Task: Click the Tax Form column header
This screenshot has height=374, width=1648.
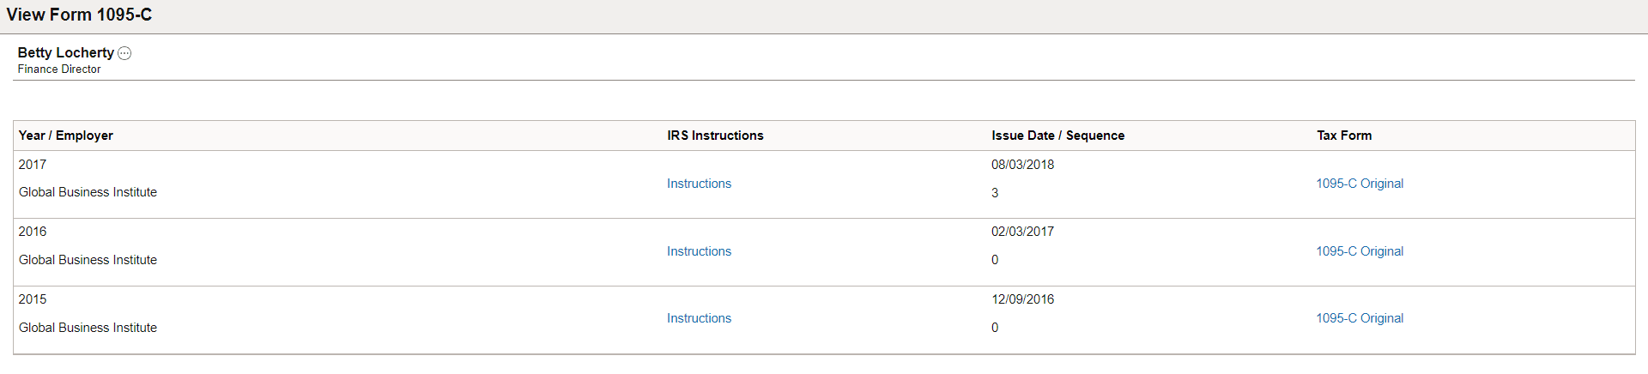Action: pyautogui.click(x=1344, y=136)
